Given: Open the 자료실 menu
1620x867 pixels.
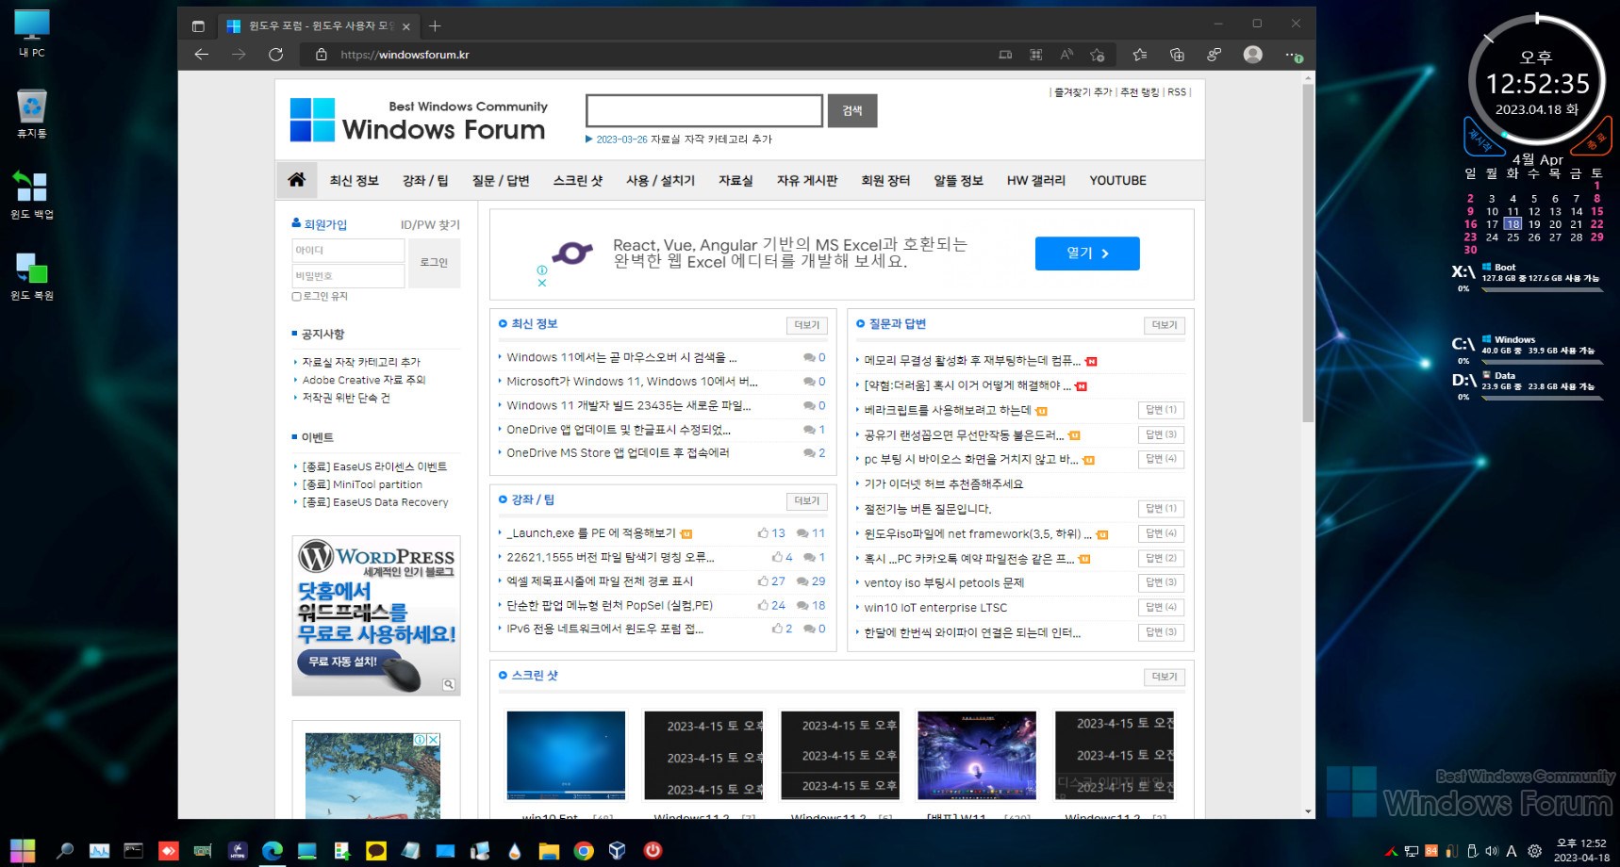Looking at the screenshot, I should tap(736, 180).
